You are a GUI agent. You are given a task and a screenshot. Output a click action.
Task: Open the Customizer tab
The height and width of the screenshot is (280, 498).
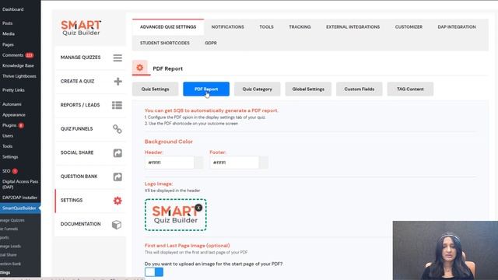click(x=409, y=27)
